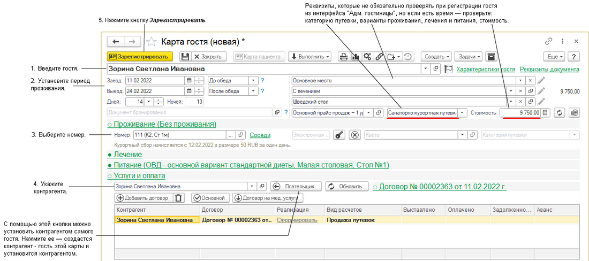Mark card as favorite with star icon
The height and width of the screenshot is (261, 589).
(x=152, y=42)
